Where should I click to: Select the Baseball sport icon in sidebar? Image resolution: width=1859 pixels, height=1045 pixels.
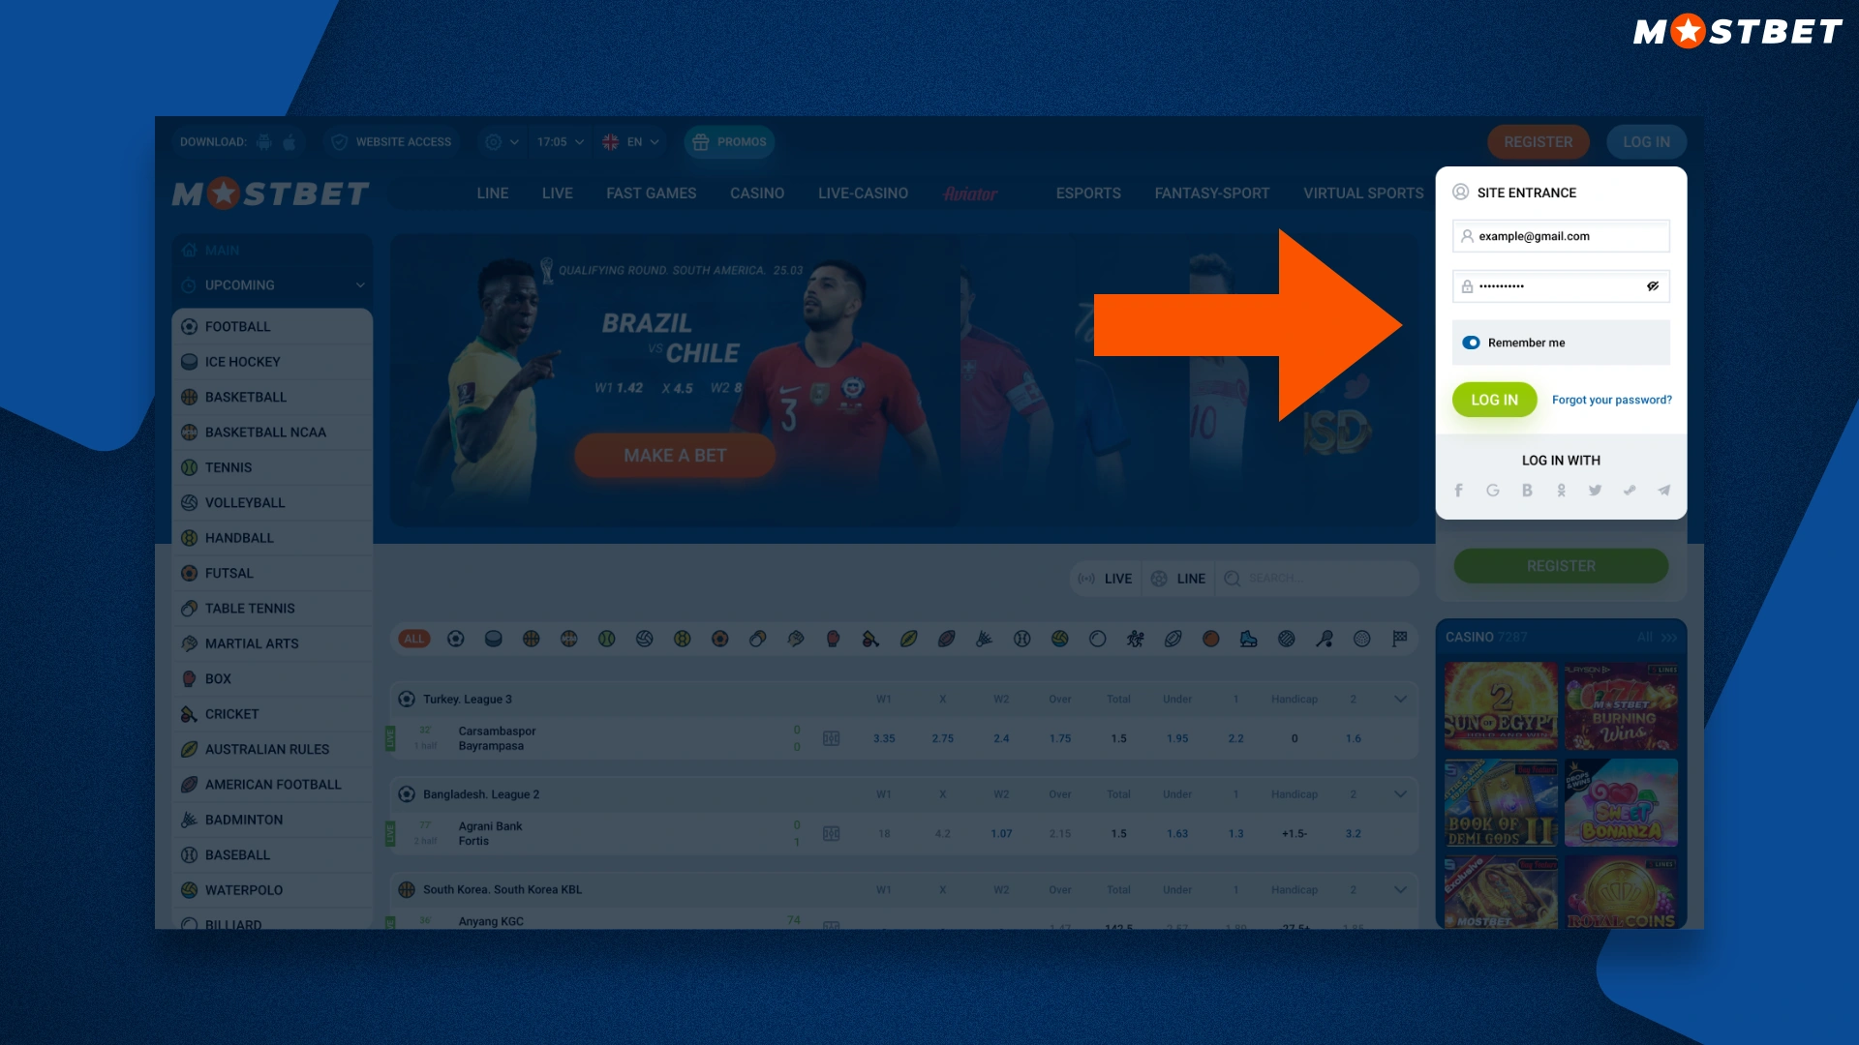(190, 853)
